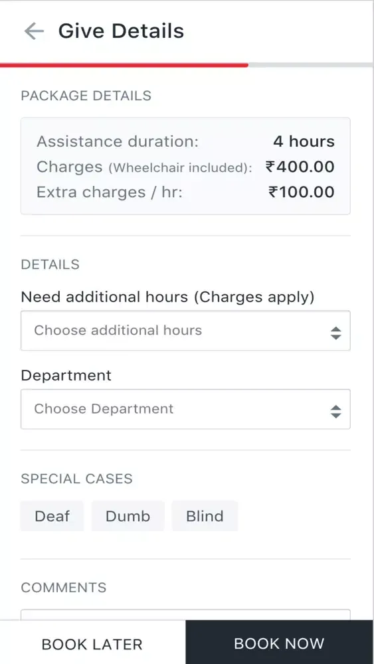Viewport: 374px width, 664px height.
Task: Click the up-down arrows on additional hours field
Action: tap(336, 333)
